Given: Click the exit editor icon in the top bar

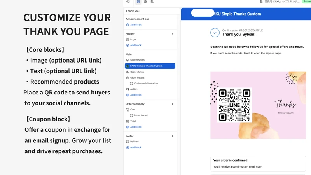Looking at the screenshot, I should [128, 2].
